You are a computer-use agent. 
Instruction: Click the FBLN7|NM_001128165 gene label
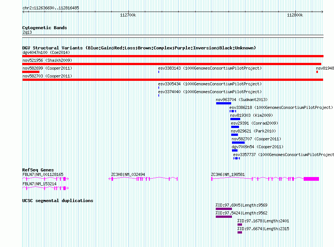43,174
